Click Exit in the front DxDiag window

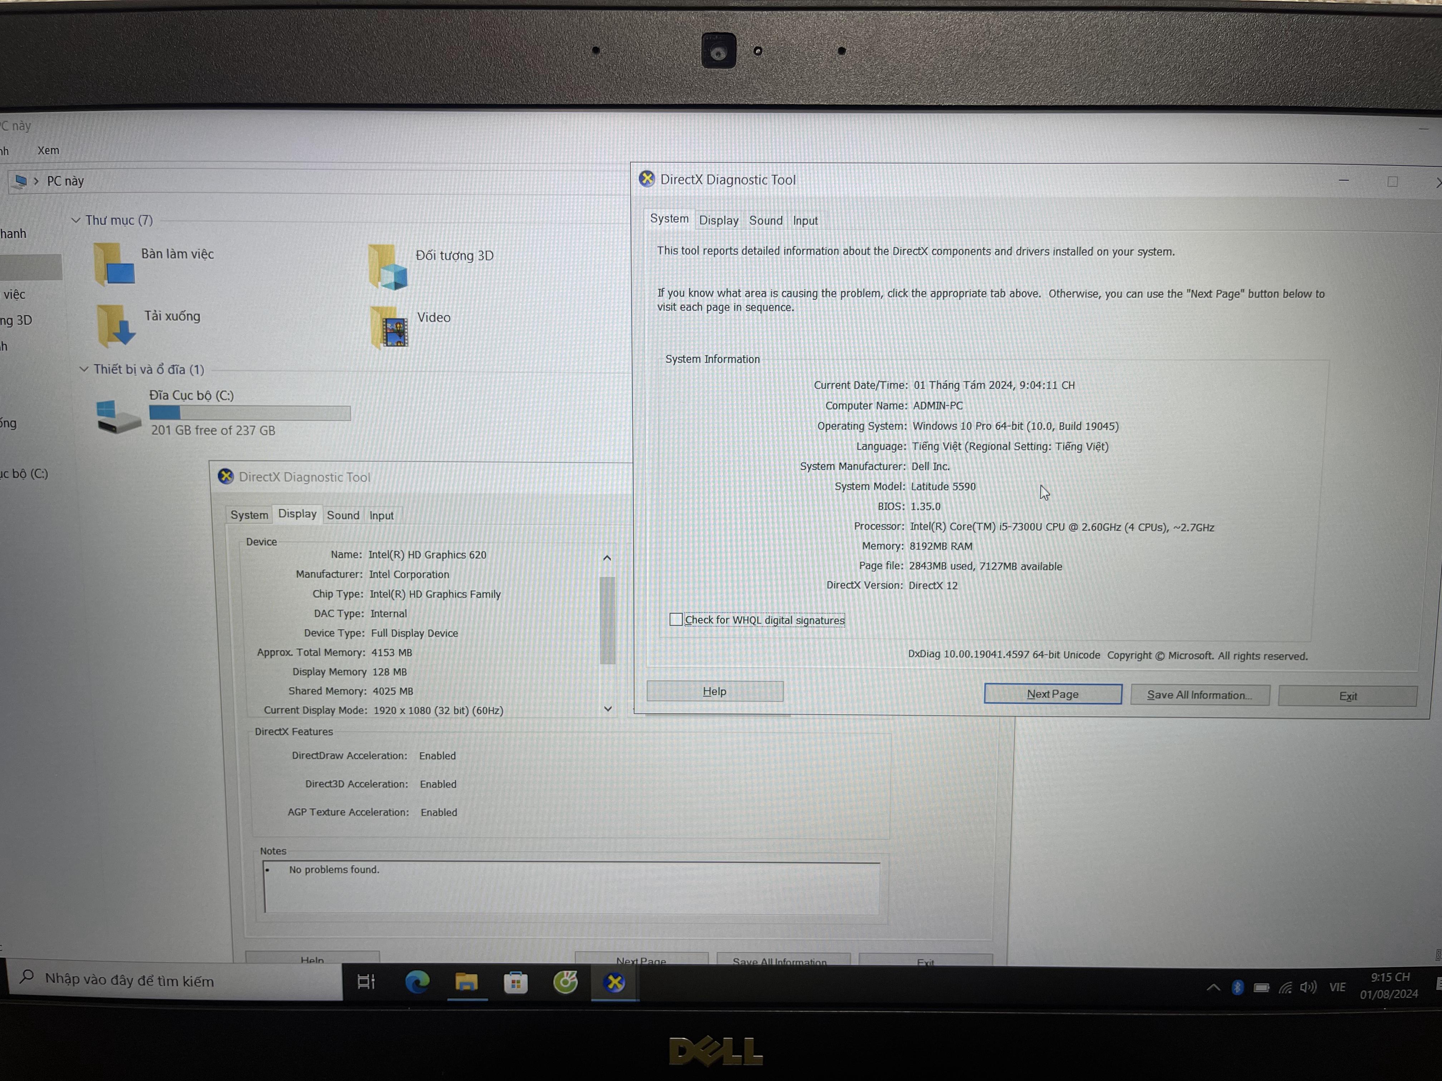pos(1348,696)
